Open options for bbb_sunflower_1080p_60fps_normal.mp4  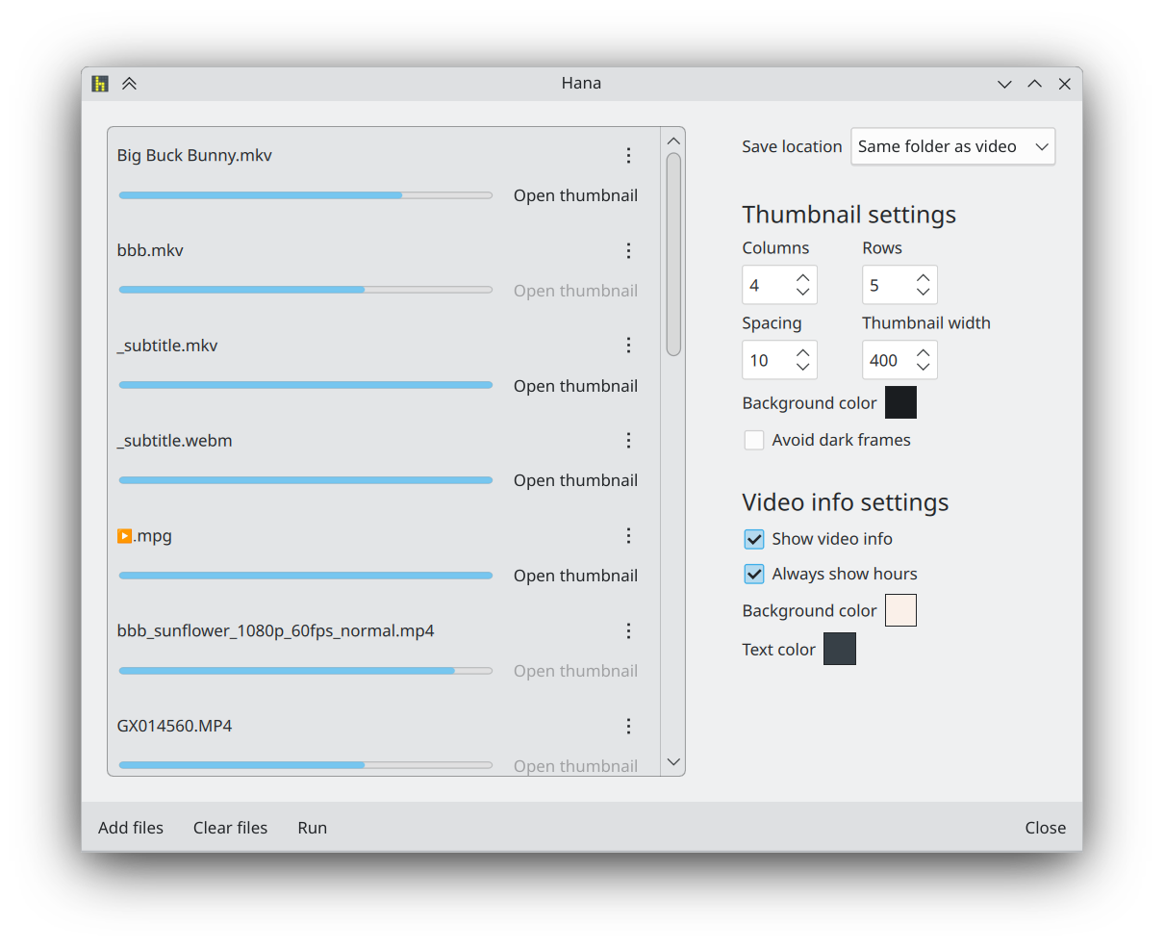click(x=628, y=630)
